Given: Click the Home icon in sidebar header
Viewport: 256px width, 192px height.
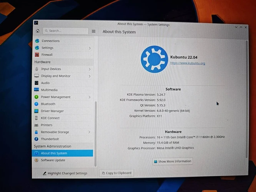Looking at the screenshot, I should click(x=38, y=31).
